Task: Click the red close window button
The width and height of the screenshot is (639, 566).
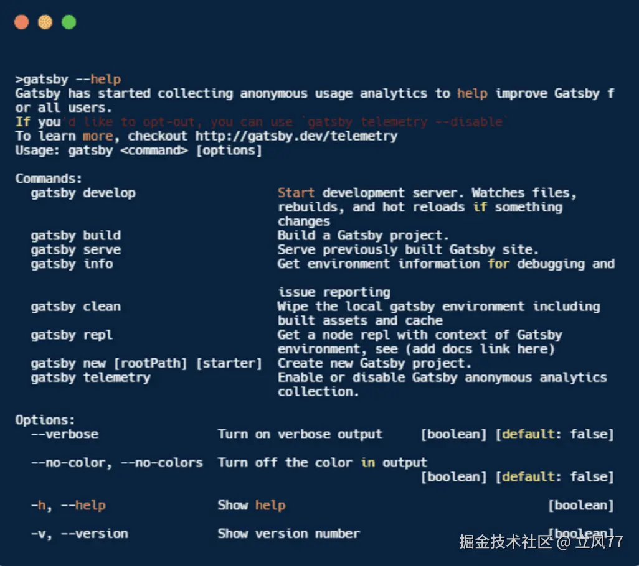Action: tap(21, 22)
